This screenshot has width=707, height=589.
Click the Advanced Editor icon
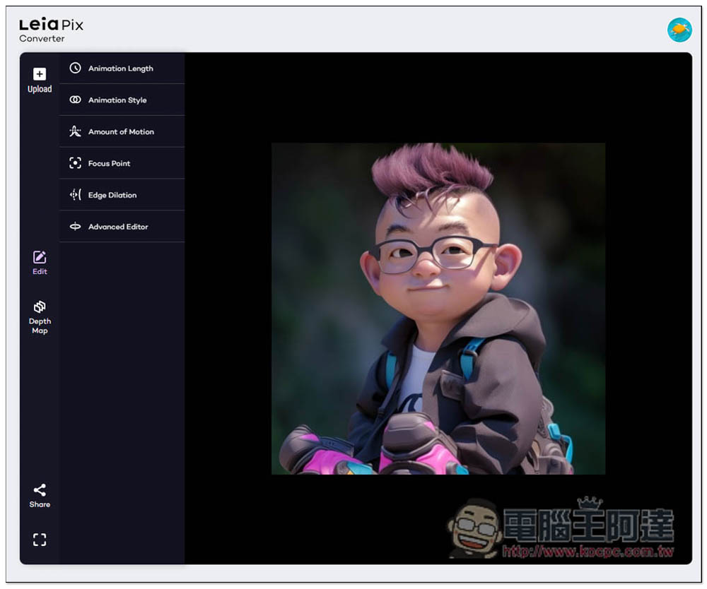pyautogui.click(x=75, y=227)
